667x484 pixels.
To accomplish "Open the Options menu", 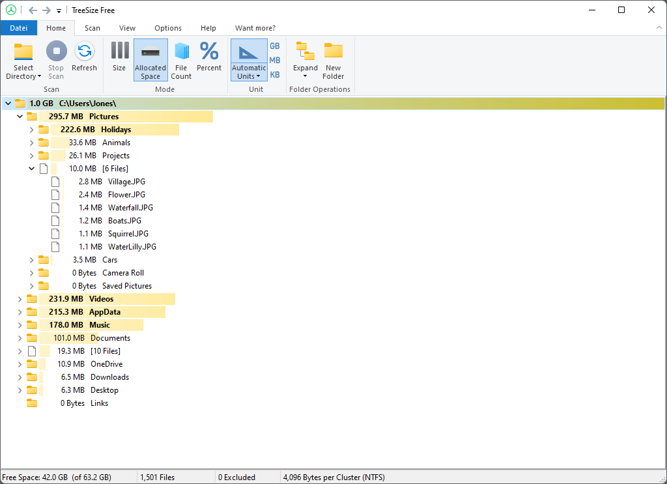I will [167, 28].
